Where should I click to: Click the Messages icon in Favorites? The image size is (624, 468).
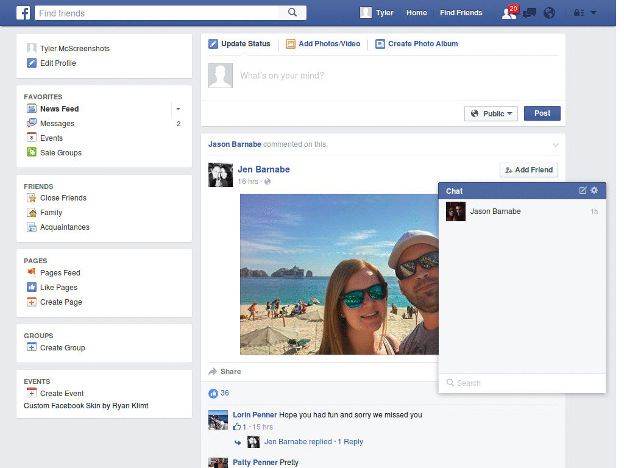32,123
